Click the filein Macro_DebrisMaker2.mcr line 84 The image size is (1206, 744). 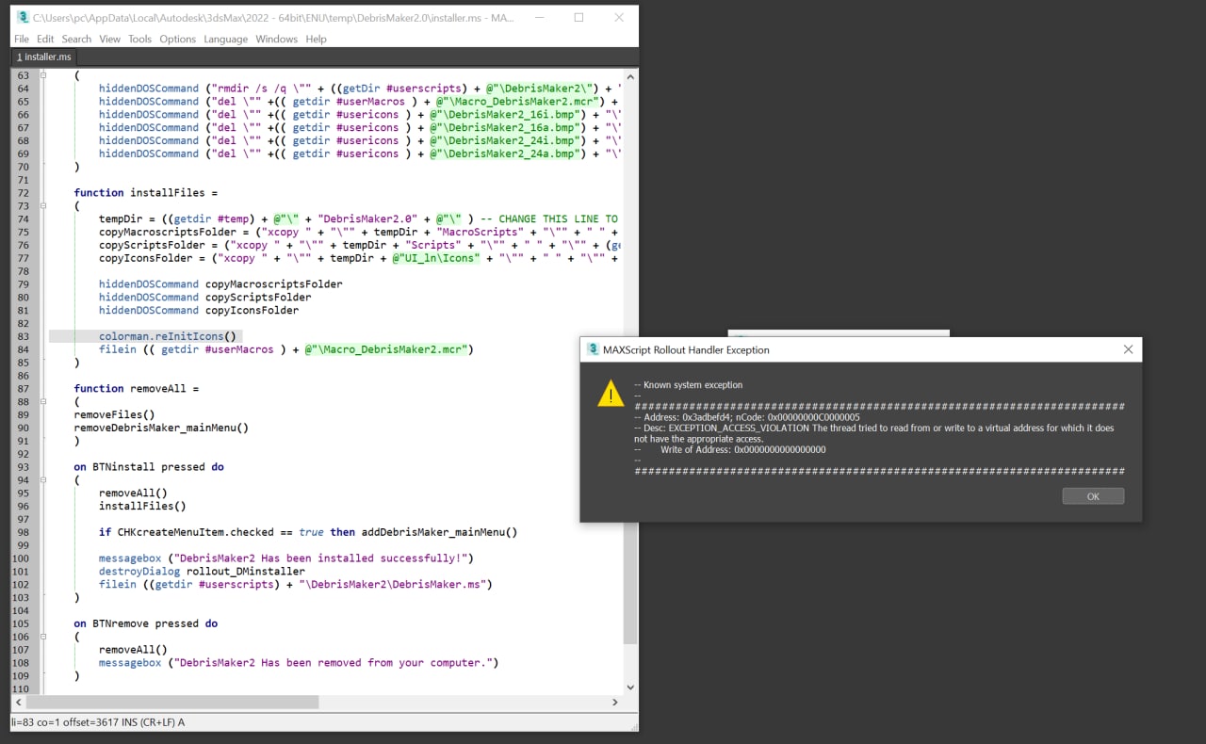click(x=285, y=349)
